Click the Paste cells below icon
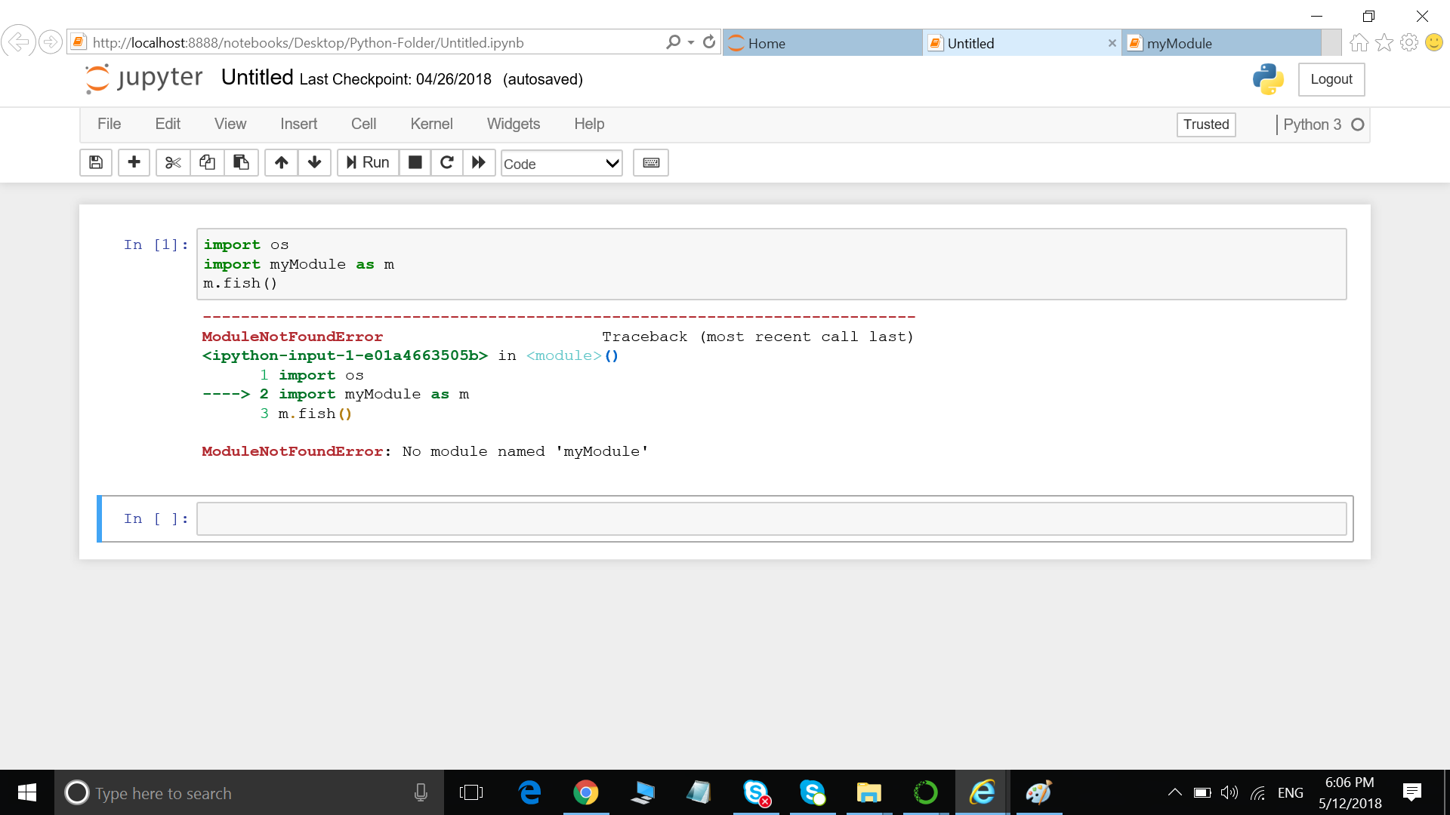The height and width of the screenshot is (815, 1450). click(x=240, y=163)
